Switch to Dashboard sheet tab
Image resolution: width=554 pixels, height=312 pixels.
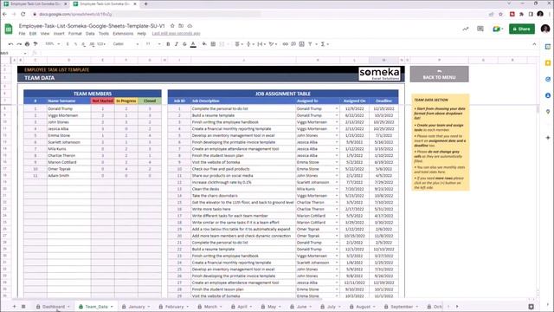tap(54, 306)
